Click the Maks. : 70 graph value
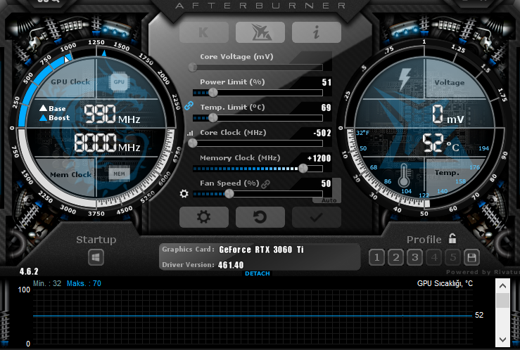 [x=84, y=283]
